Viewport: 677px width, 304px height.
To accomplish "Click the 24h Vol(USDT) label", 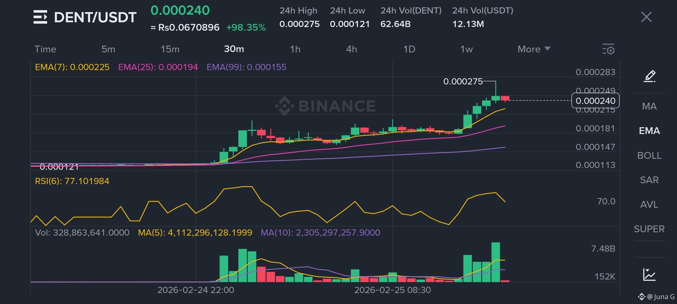I will click(483, 10).
